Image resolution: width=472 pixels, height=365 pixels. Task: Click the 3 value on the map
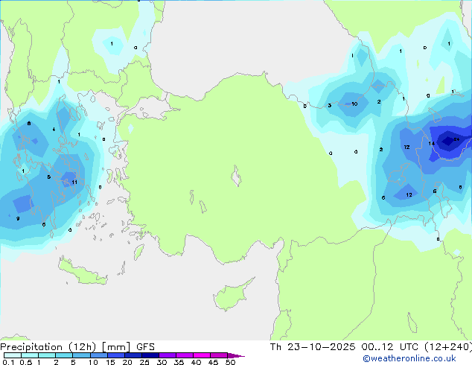point(330,106)
